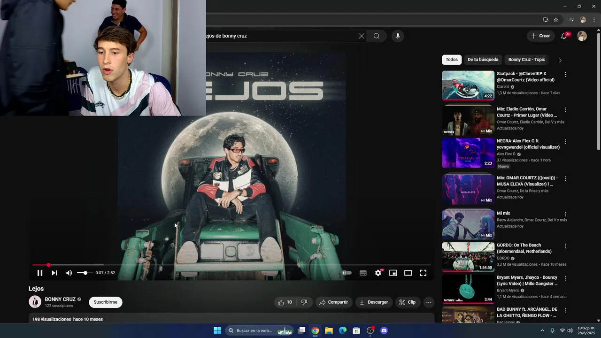The image size is (601, 338).
Task: Open OBS Studio from taskbar
Action: 370,330
